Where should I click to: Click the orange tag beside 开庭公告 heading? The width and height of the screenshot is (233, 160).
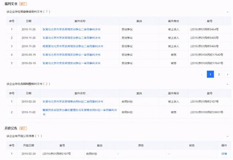23,128
